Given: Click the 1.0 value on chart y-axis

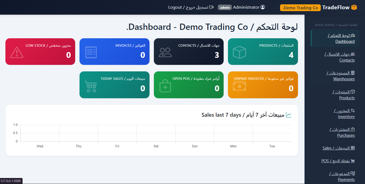Looking at the screenshot, I should 15,125.
